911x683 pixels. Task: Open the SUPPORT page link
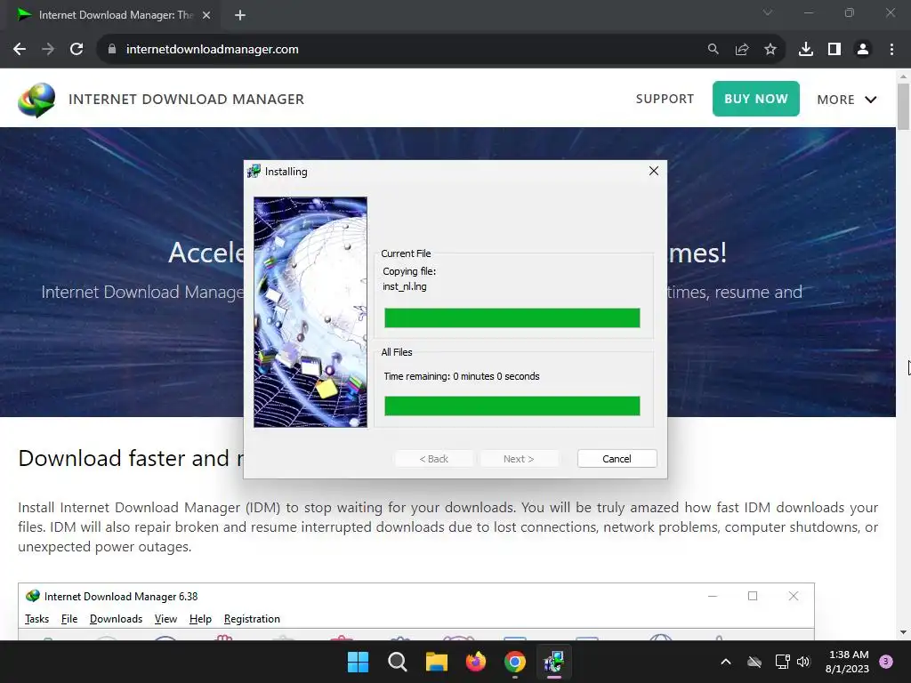click(x=665, y=99)
